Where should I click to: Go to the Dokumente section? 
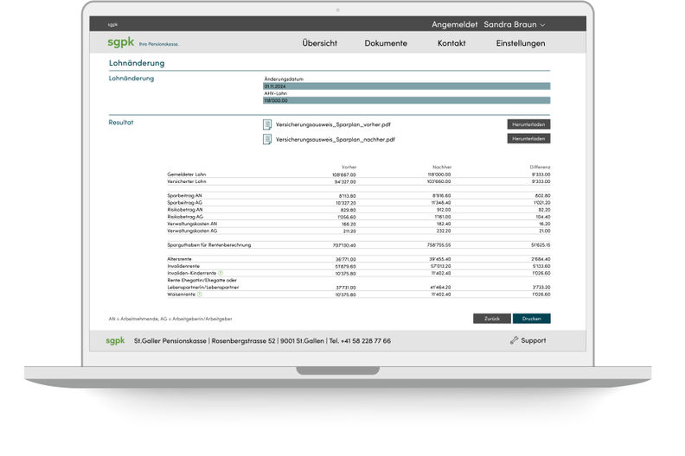pos(386,43)
